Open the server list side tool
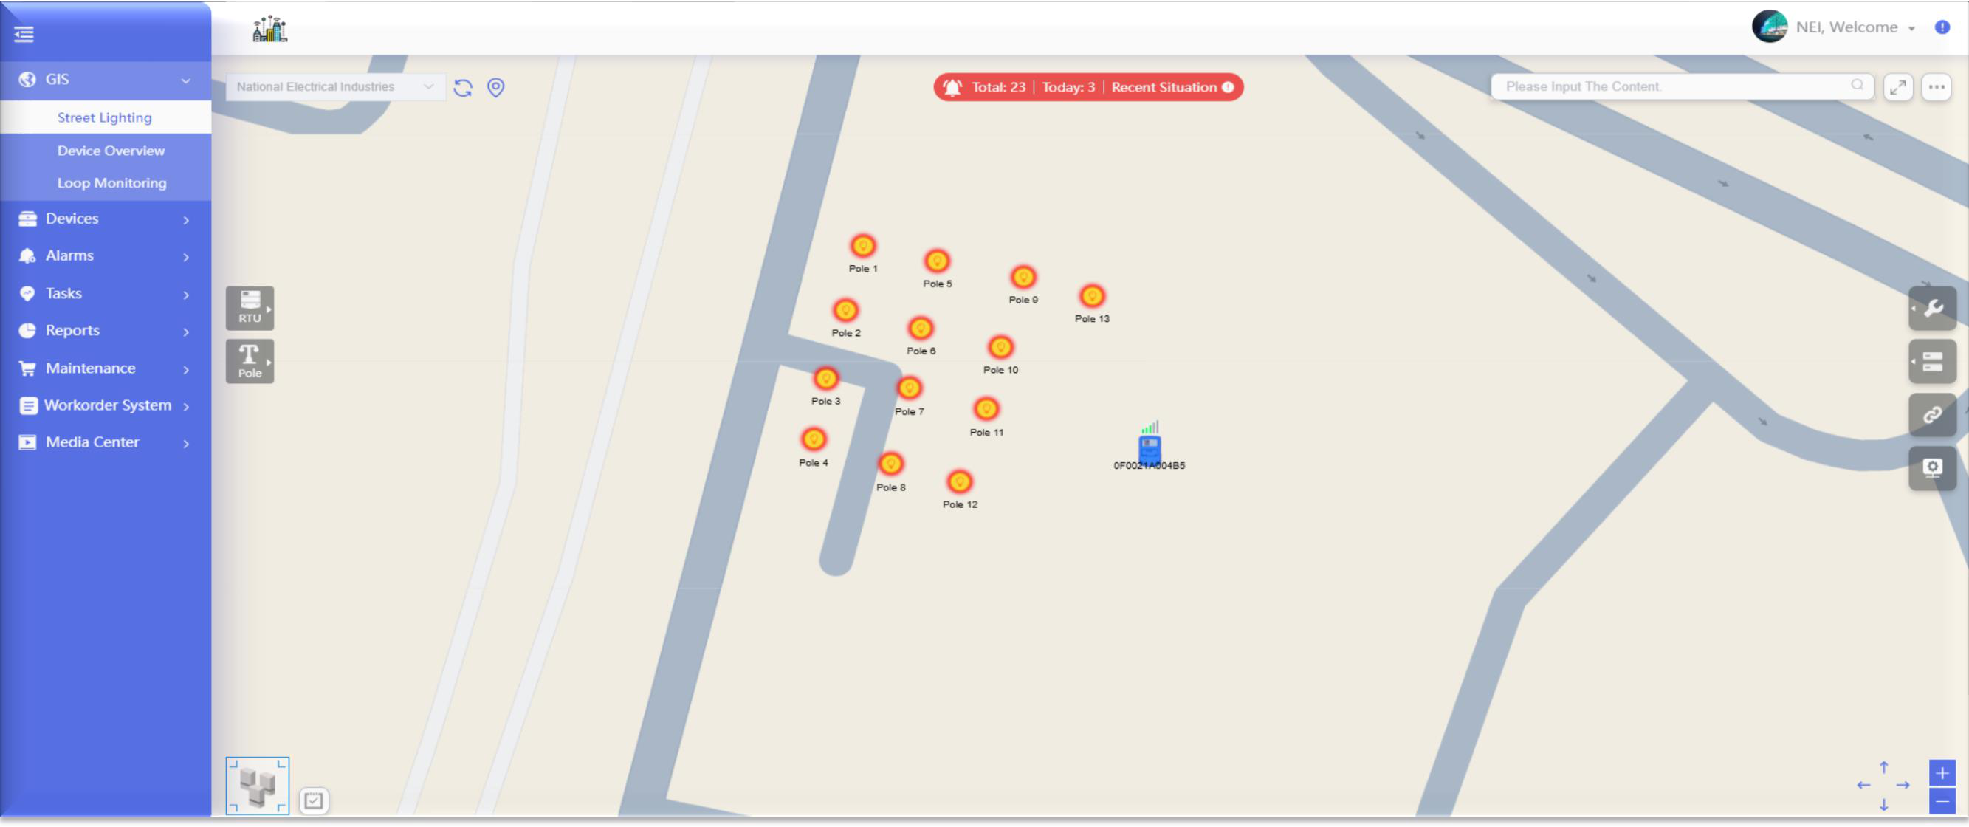1969x827 pixels. [x=1932, y=362]
